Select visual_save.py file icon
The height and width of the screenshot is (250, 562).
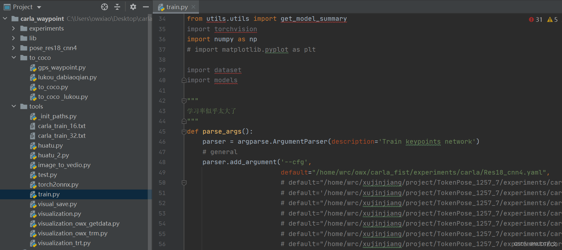[33, 204]
